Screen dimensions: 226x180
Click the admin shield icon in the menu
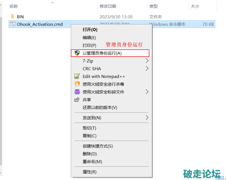click(77, 53)
